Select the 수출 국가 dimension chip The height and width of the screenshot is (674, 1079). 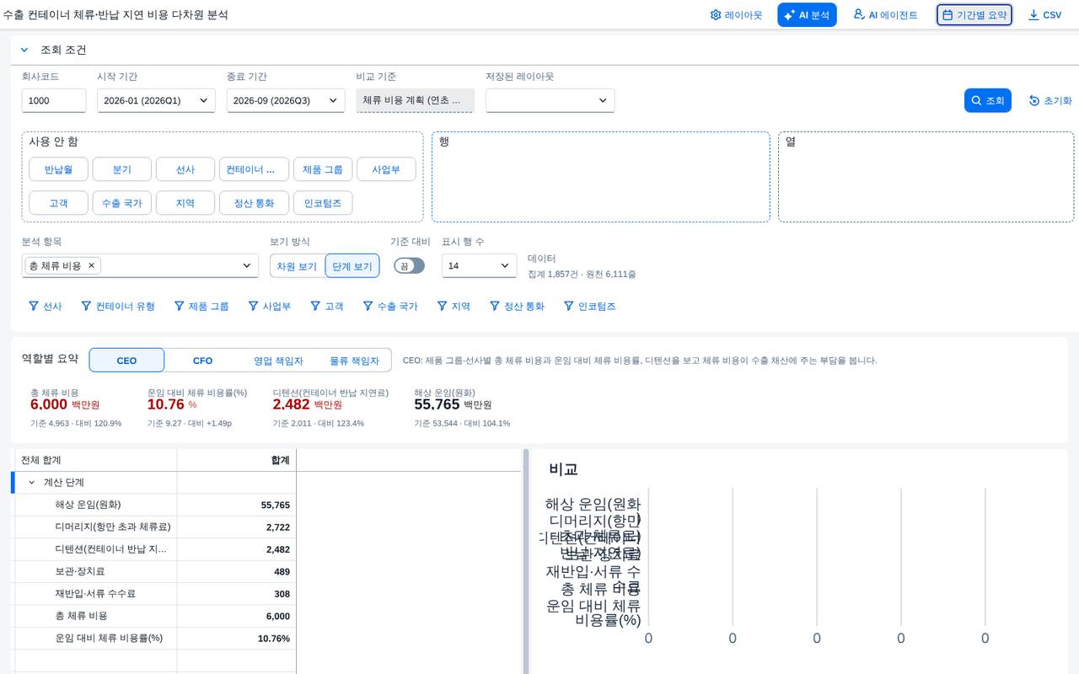pyautogui.click(x=122, y=203)
